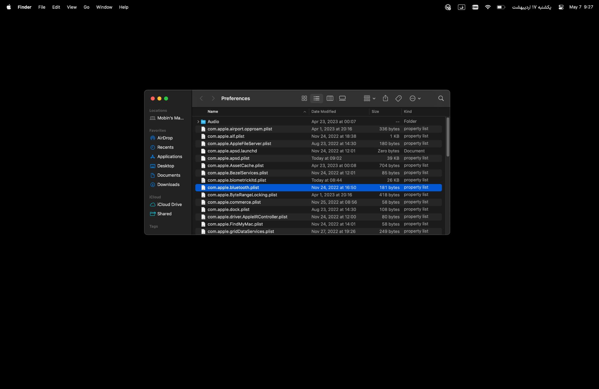Select com.apple.BezelServices.plist file
Image resolution: width=599 pixels, height=389 pixels.
[319, 173]
